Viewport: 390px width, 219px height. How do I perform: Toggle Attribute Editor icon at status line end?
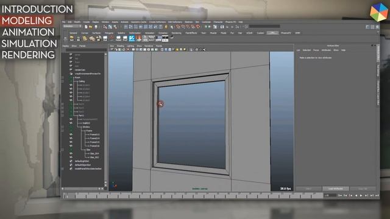click(367, 27)
